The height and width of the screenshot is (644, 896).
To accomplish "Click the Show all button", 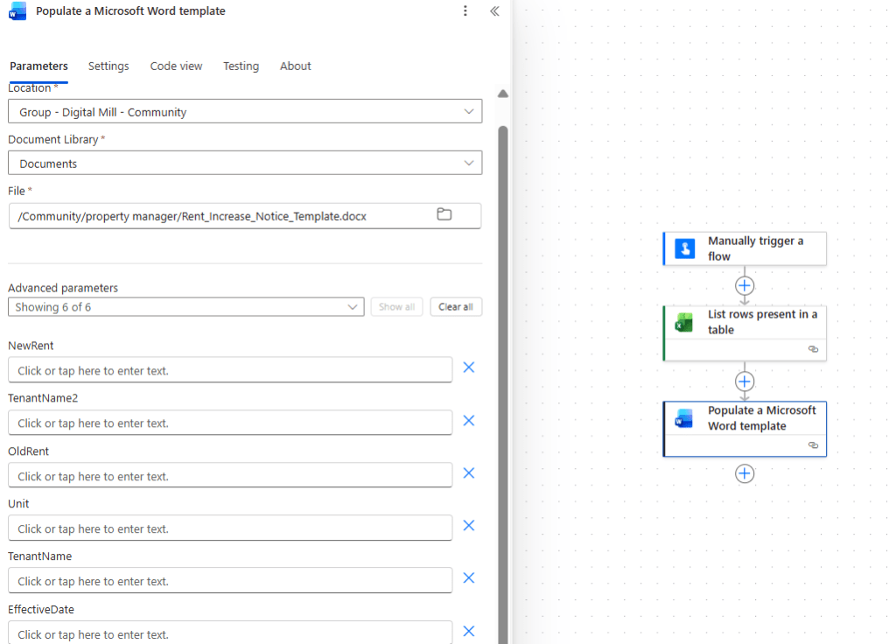I will click(396, 307).
